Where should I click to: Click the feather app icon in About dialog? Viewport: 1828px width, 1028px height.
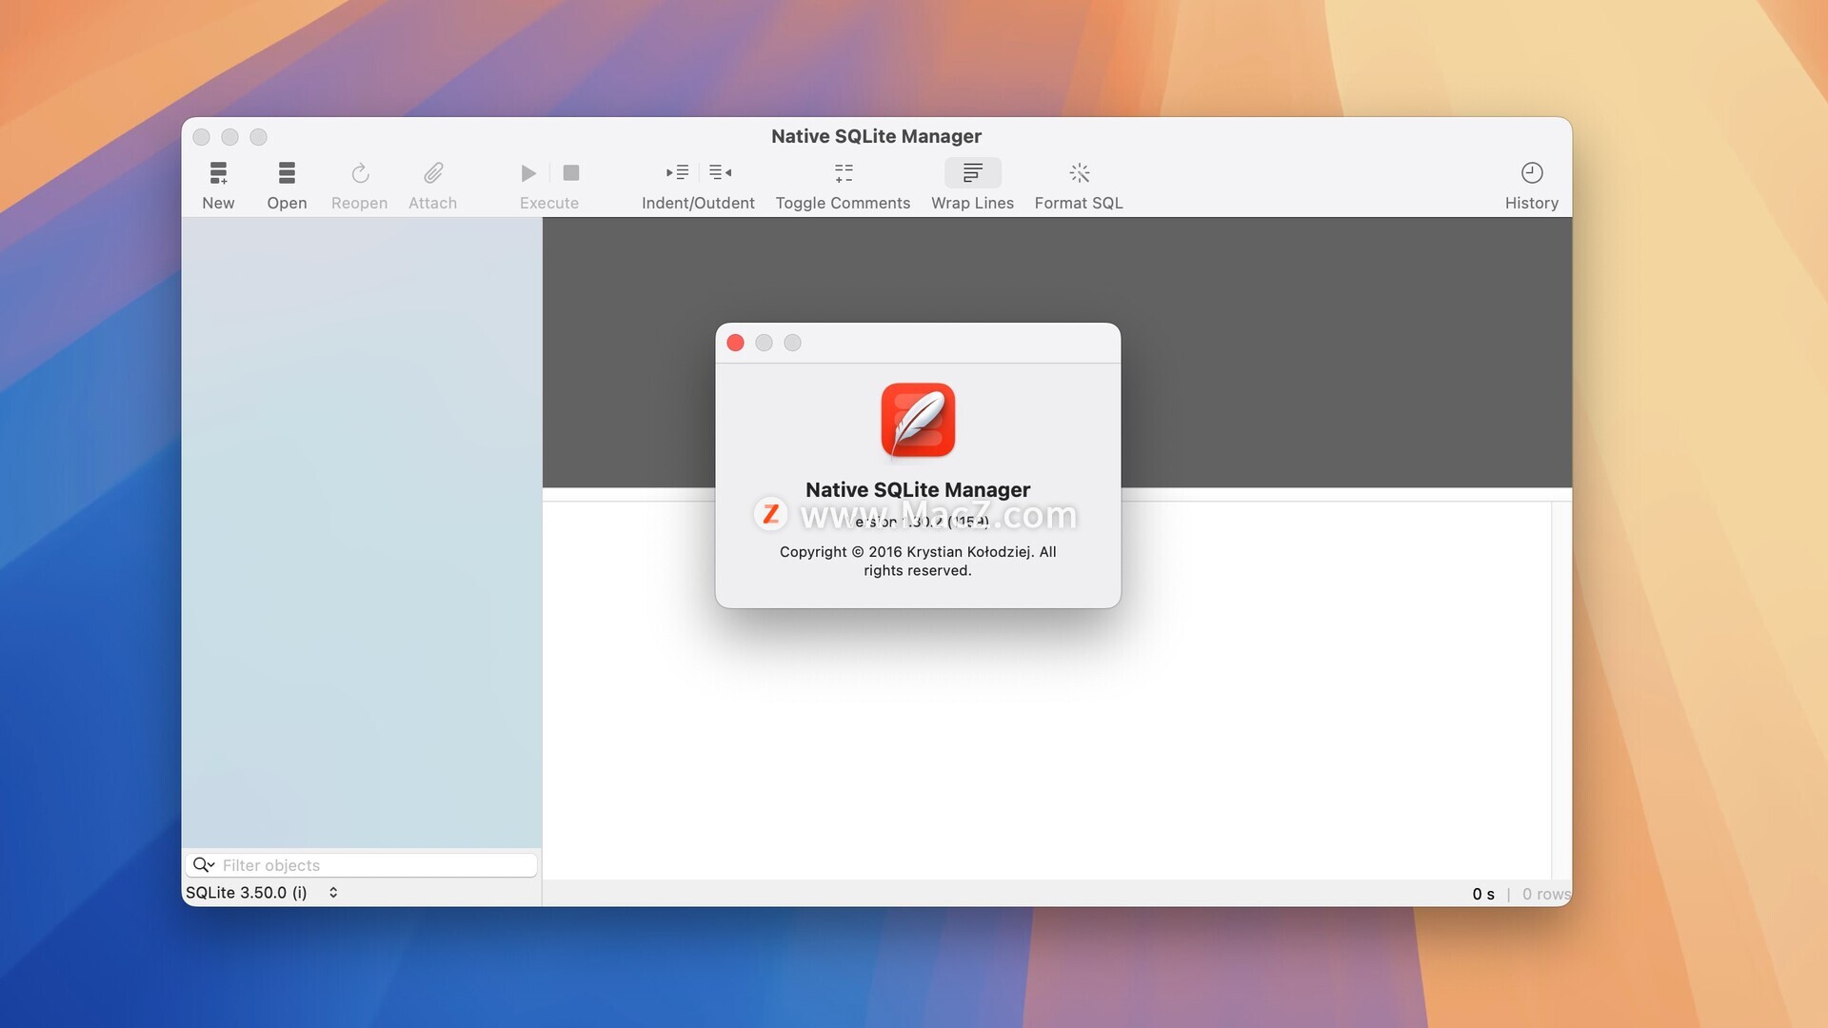918,420
